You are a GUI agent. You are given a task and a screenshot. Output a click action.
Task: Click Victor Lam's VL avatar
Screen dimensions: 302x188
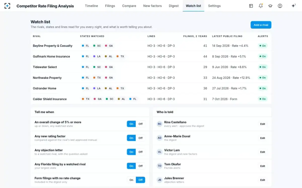160,152
